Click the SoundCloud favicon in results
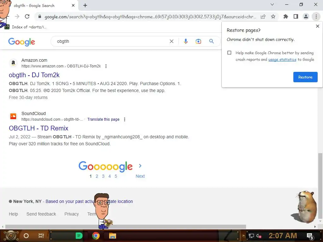This screenshot has height=242, width=323. (13, 116)
